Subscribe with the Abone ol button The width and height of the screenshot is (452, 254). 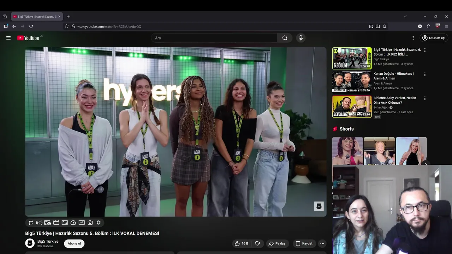(74, 243)
